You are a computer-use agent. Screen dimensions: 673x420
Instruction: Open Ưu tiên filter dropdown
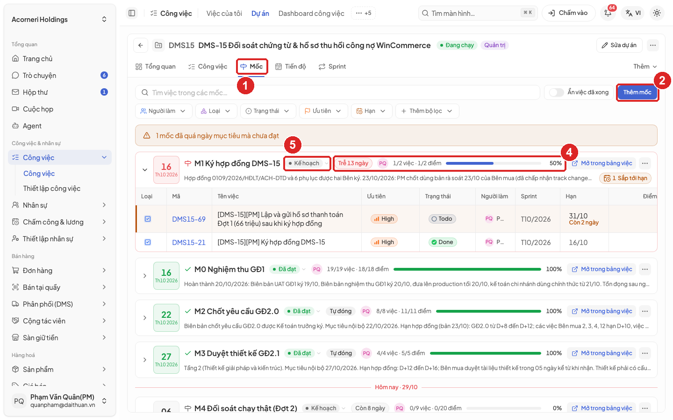pyautogui.click(x=323, y=111)
